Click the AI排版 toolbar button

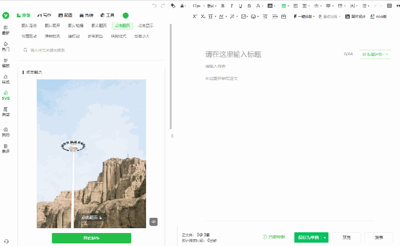tap(378, 16)
